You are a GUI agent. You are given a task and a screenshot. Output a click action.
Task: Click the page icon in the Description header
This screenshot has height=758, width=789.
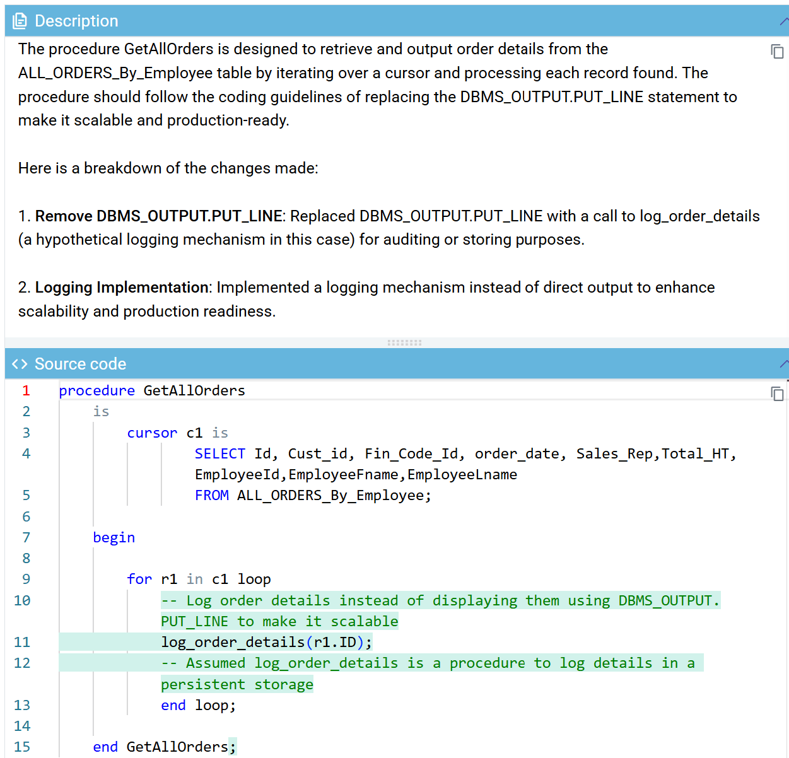pos(20,20)
